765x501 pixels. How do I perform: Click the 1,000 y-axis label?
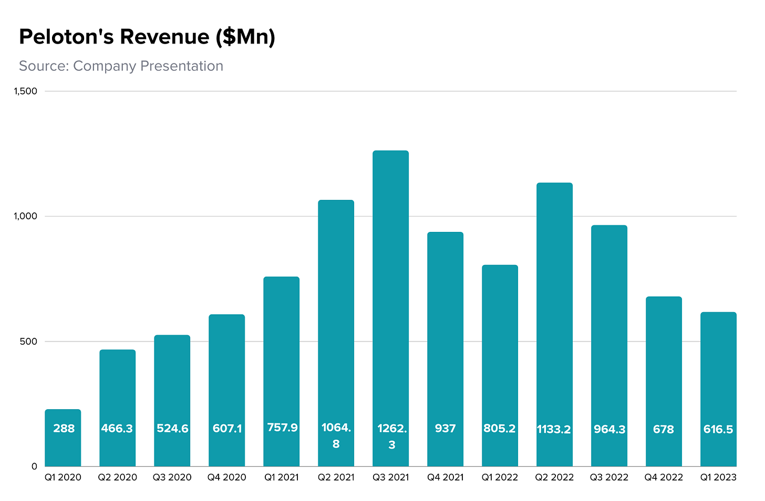(x=26, y=216)
